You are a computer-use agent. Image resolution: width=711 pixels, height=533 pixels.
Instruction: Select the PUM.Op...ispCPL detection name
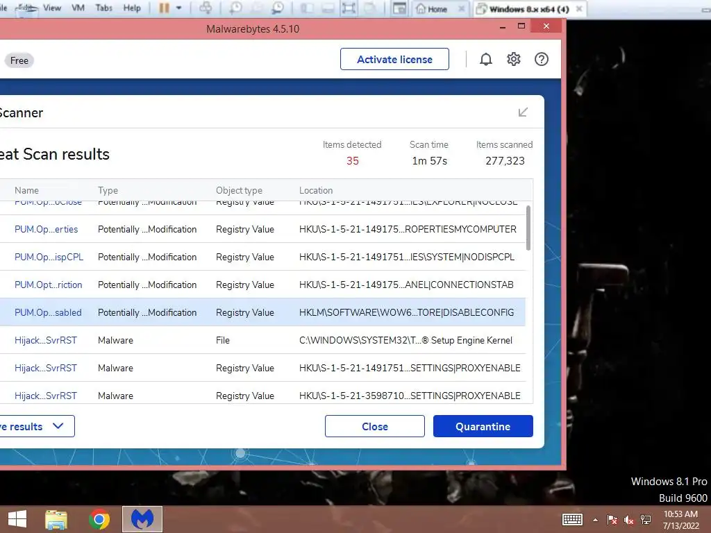pyautogui.click(x=49, y=257)
